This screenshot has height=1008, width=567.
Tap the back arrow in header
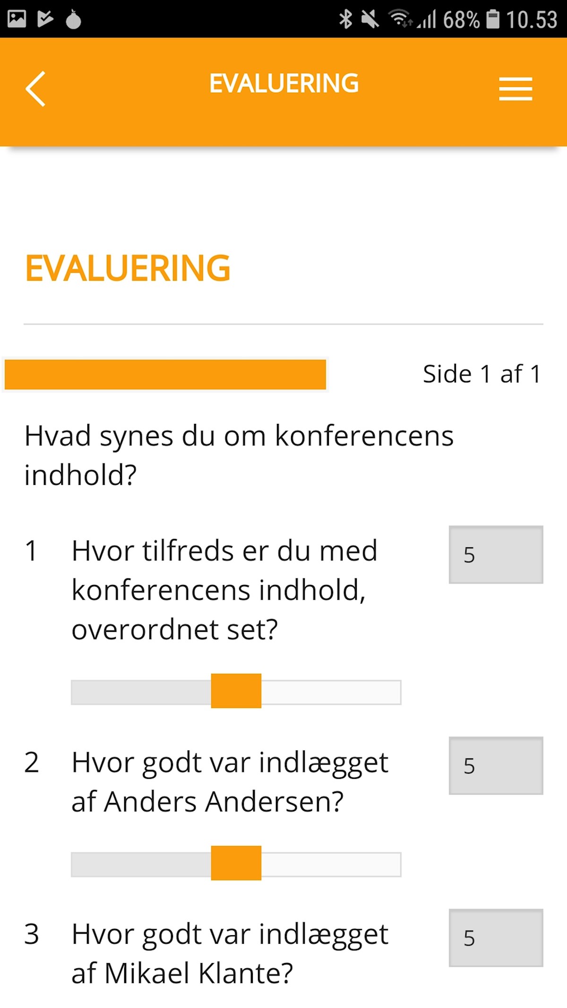35,89
